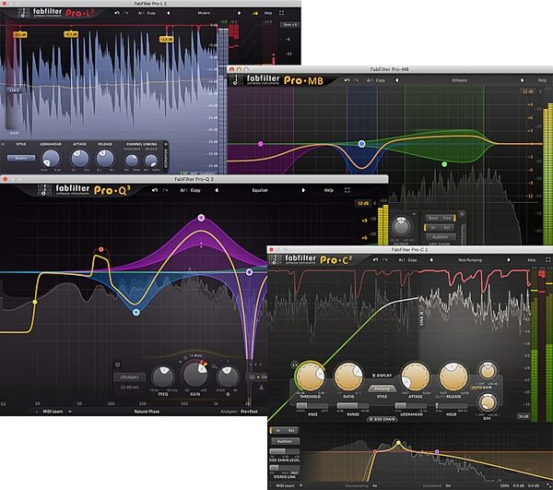Select the light blue EQ band dot in Pro-Q 3

136,312
